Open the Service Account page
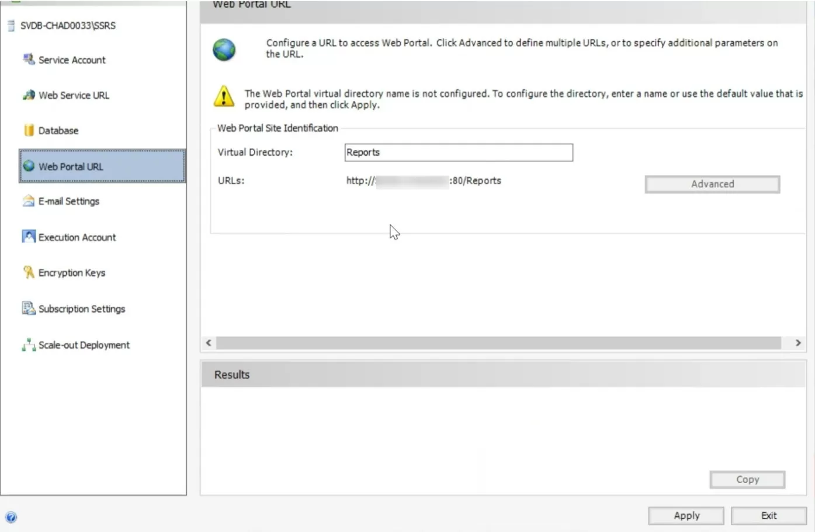 72,60
